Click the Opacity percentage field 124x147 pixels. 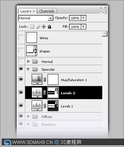(75, 18)
